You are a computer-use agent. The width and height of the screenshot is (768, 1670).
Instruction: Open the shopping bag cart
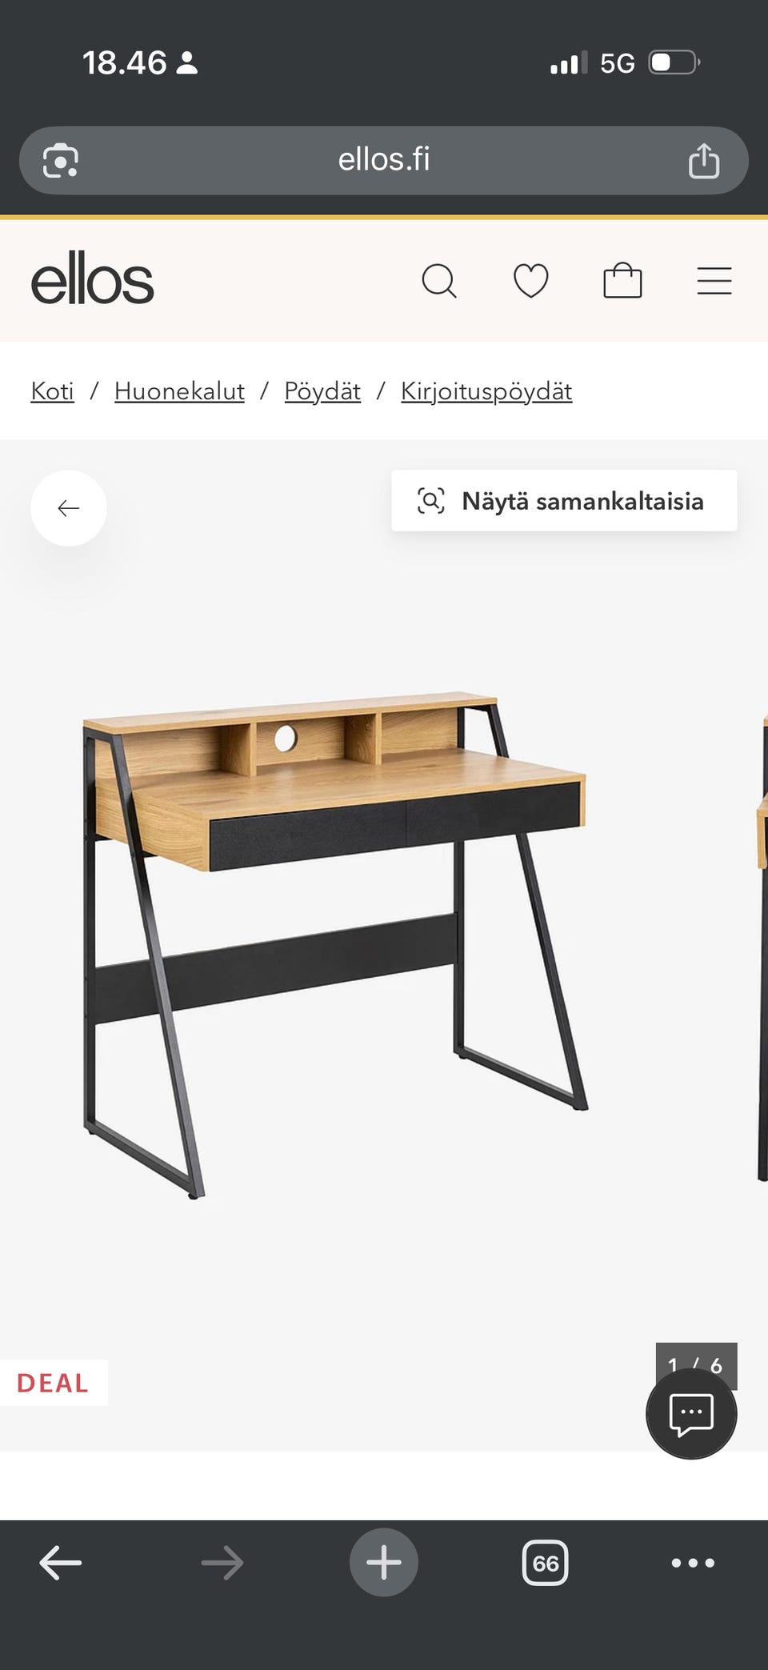point(622,281)
